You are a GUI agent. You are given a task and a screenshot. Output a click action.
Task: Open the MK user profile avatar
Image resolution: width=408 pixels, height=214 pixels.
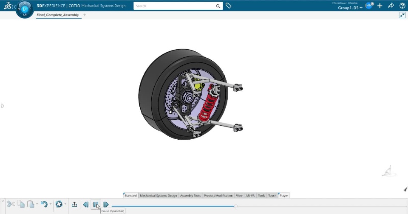point(369,6)
